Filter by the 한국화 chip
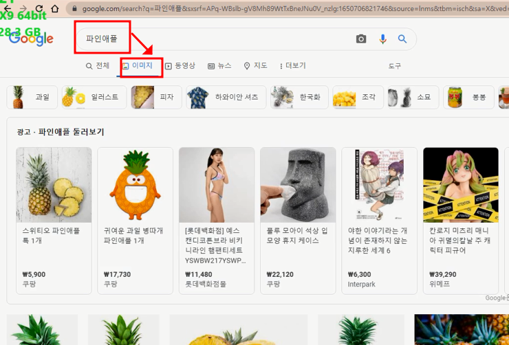The image size is (509, 345). (299, 97)
